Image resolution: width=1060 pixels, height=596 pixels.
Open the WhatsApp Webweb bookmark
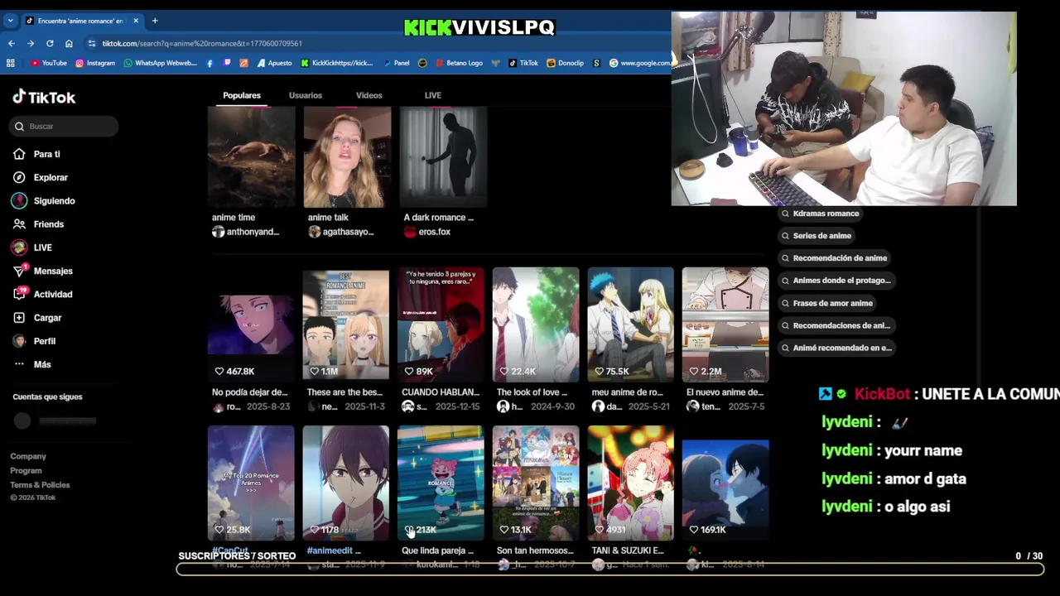click(x=161, y=63)
